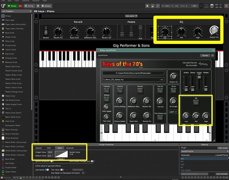
Task: Toggle the Tremolo switch in plugin
Action: [x=106, y=91]
